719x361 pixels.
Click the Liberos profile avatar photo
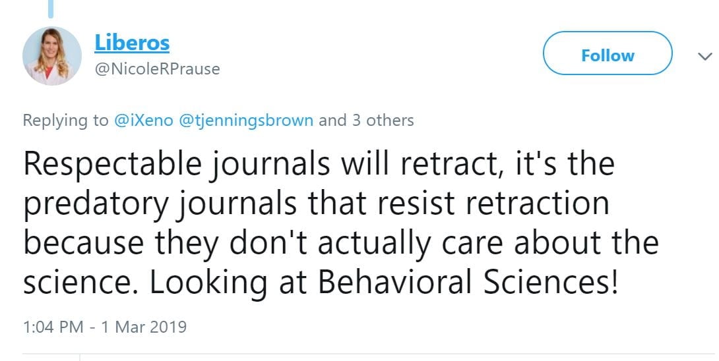(52, 56)
